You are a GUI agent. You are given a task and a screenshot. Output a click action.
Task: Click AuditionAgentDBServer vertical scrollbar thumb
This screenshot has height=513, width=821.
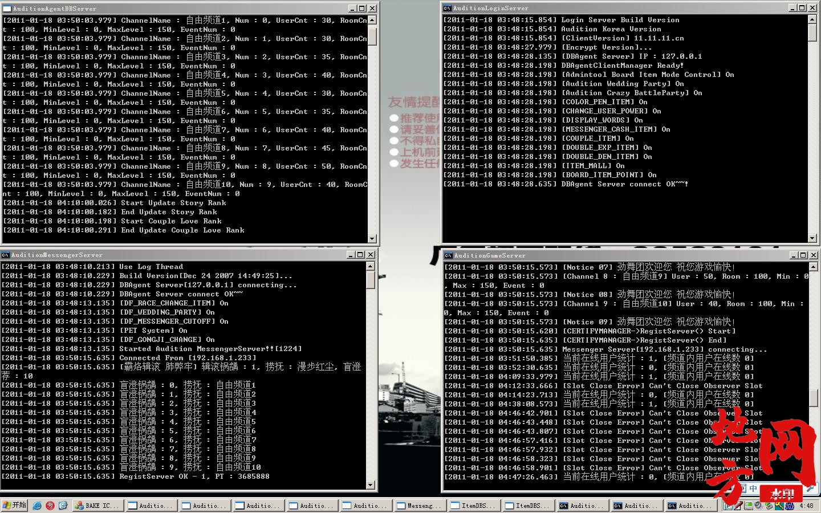[372, 35]
